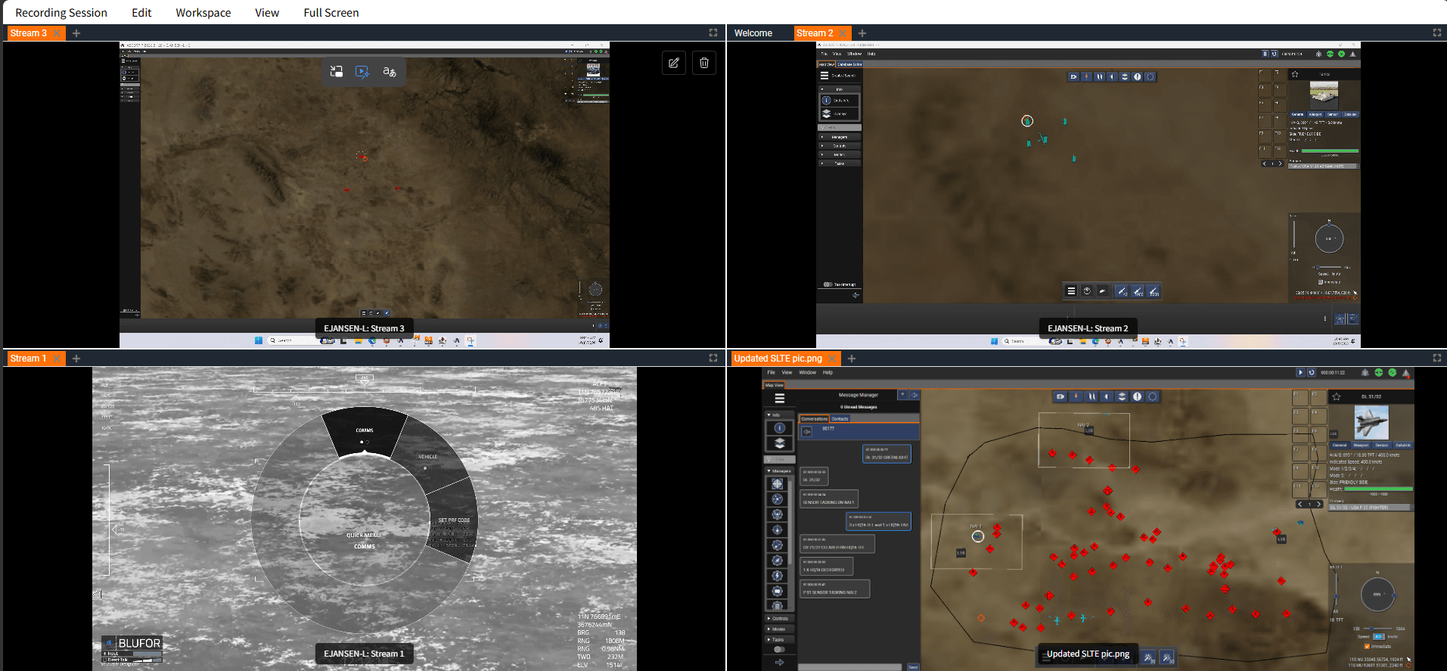
Task: Close the Stream 3 tab
Action: [x=57, y=33]
